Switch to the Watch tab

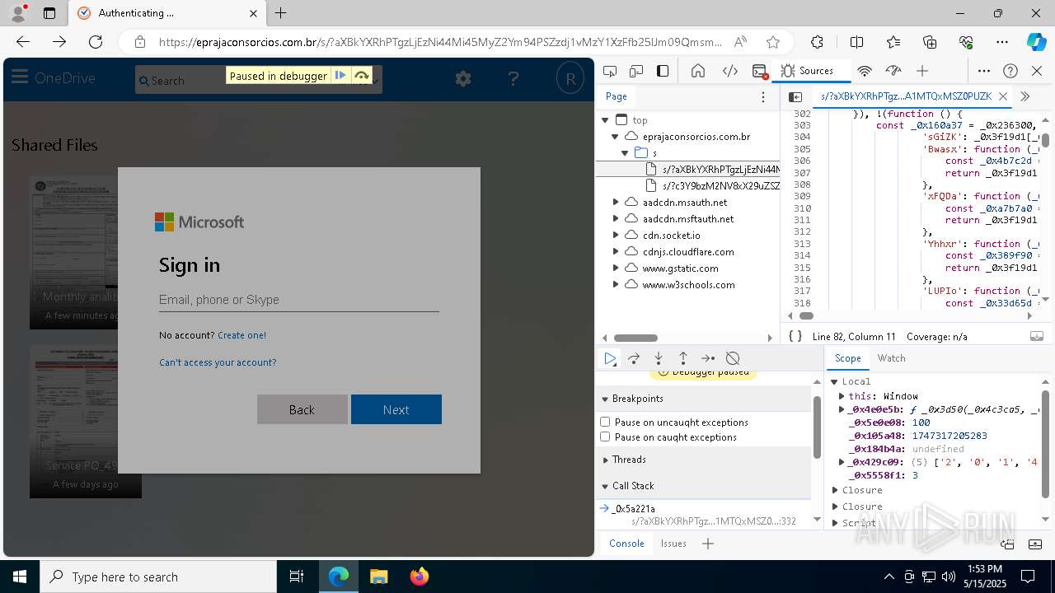tap(891, 358)
